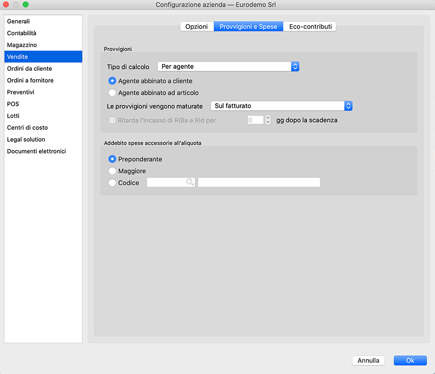Open 'Centri di costo' in sidebar
This screenshot has height=374, width=435.
pos(27,128)
